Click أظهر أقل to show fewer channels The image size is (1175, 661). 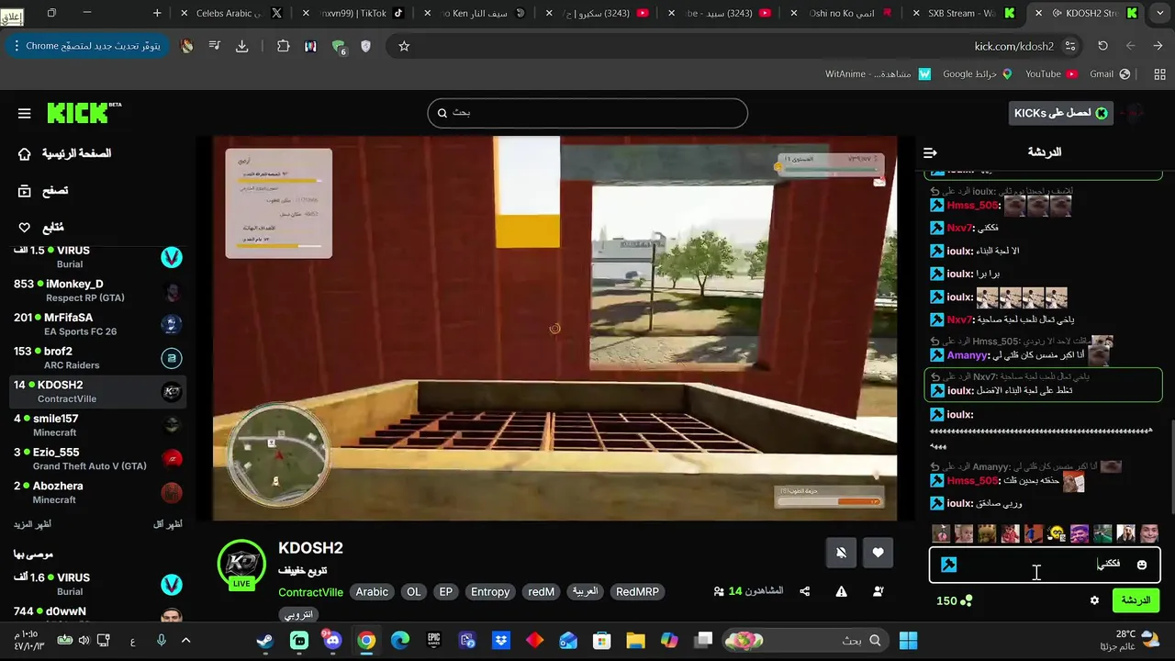167,524
